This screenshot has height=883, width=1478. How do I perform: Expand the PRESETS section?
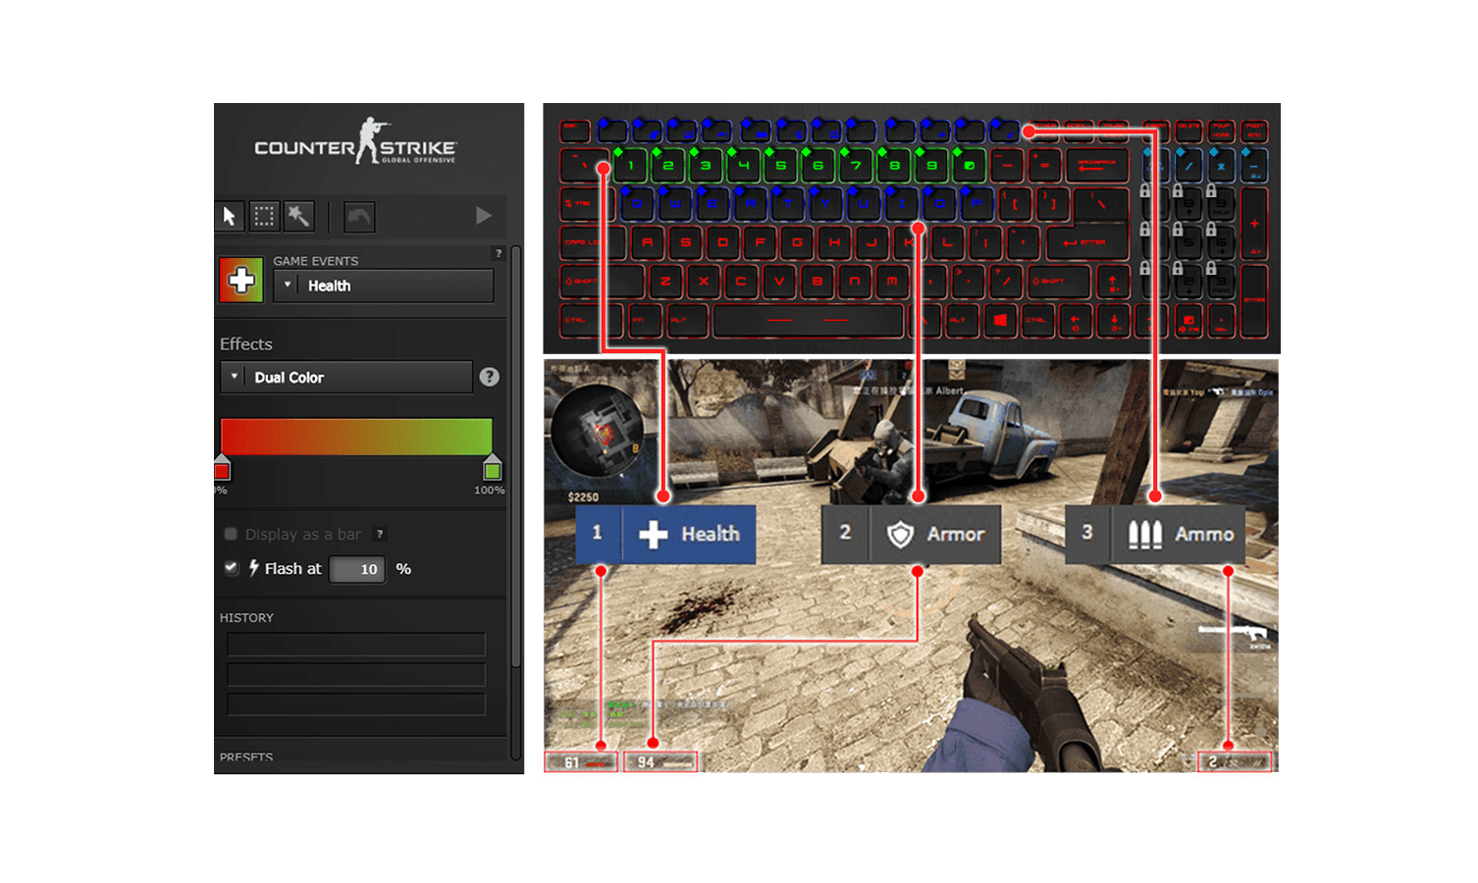point(246,757)
